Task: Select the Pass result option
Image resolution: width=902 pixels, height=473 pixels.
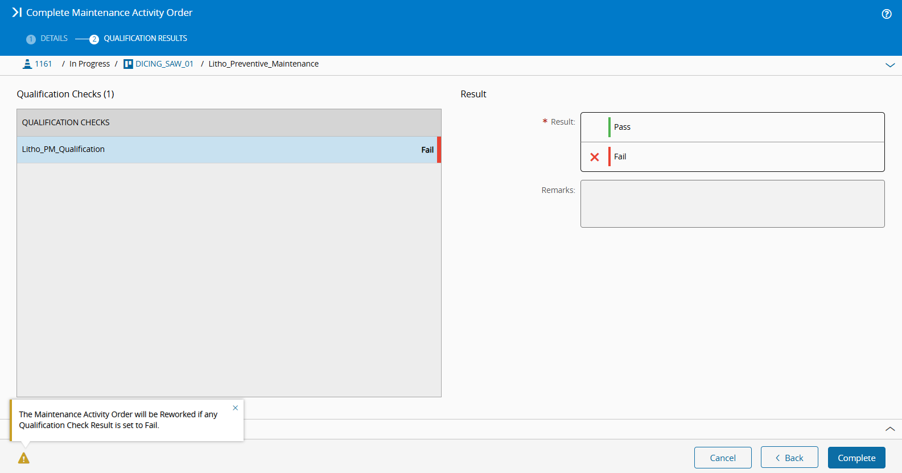Action: click(x=732, y=127)
